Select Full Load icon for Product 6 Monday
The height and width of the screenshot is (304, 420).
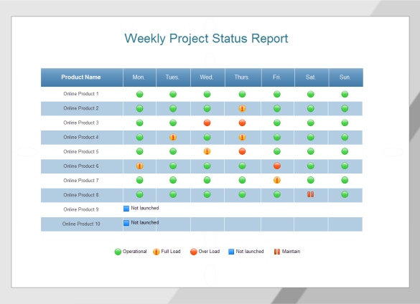coord(139,166)
